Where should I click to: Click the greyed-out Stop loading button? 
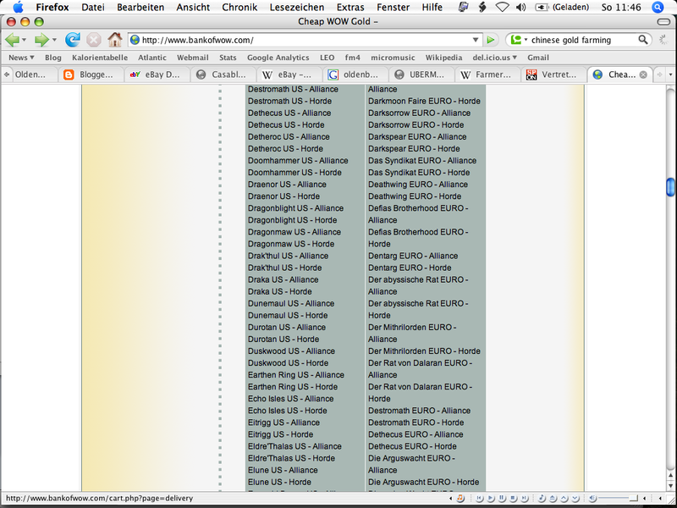click(x=94, y=40)
